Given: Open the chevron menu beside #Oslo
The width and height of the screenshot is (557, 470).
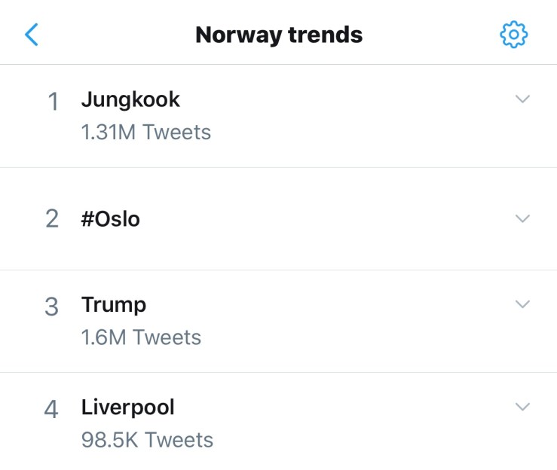Looking at the screenshot, I should tap(522, 218).
